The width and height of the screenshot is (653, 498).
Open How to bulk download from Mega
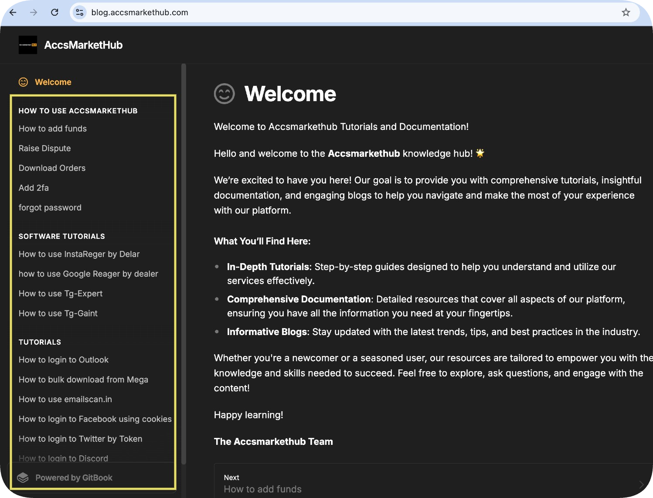point(83,379)
